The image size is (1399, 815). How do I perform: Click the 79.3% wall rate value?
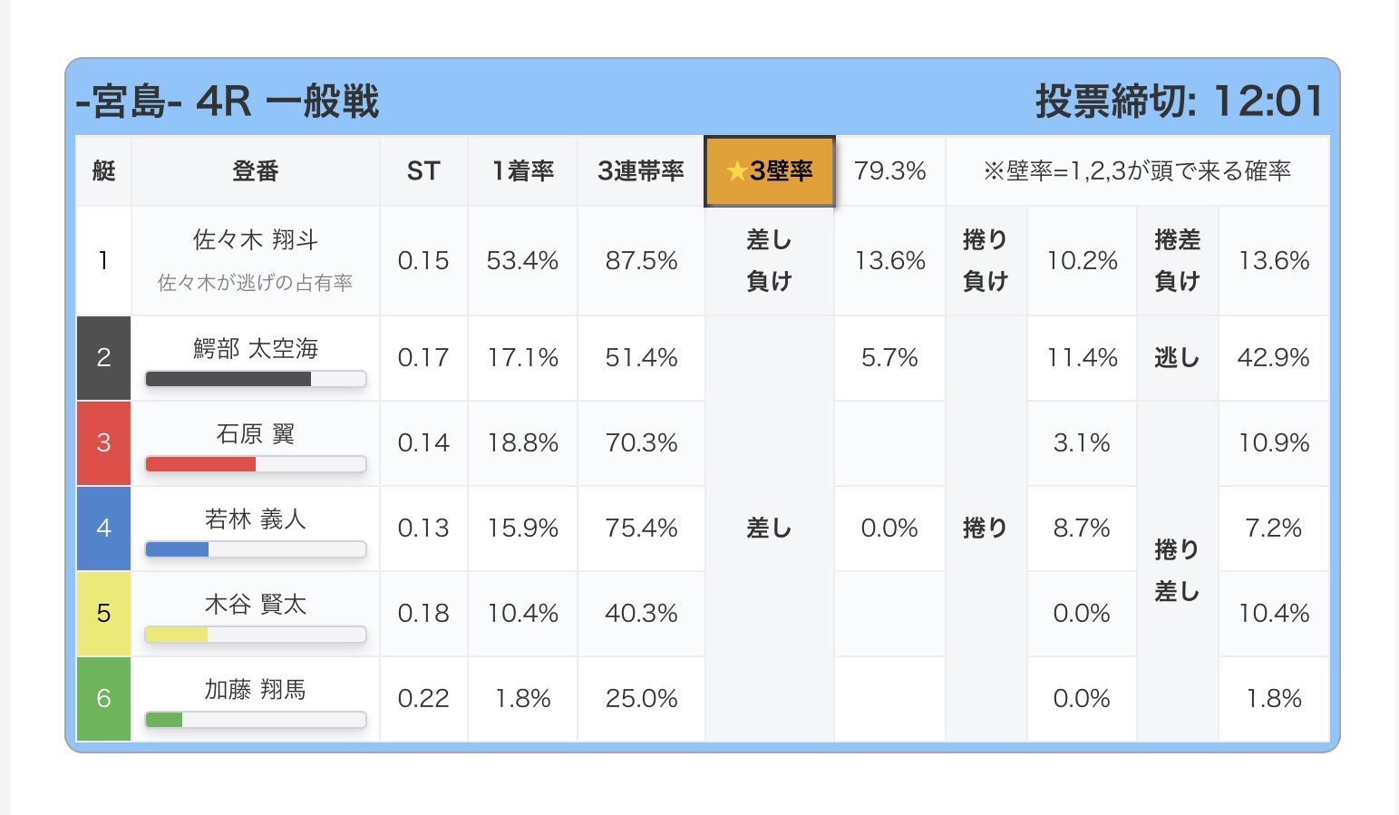[889, 171]
